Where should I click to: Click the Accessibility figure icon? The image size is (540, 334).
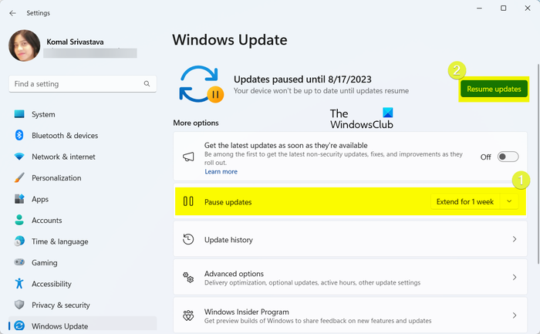19,283
